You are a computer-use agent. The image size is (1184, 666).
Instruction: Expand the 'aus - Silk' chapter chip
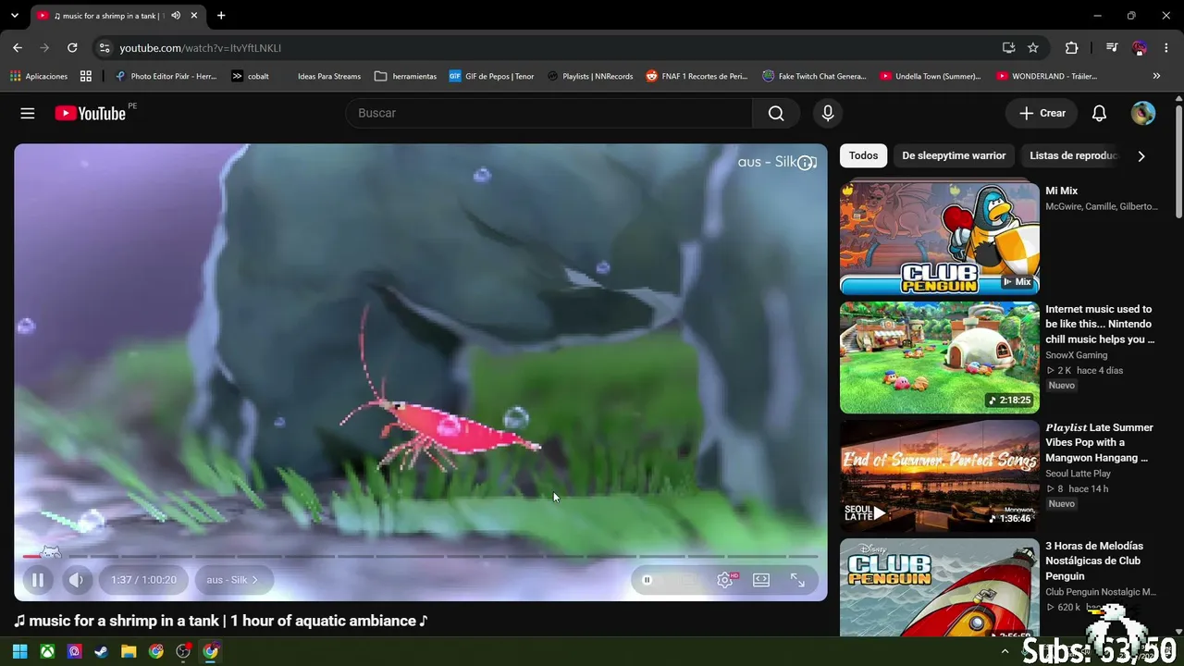[x=232, y=580]
